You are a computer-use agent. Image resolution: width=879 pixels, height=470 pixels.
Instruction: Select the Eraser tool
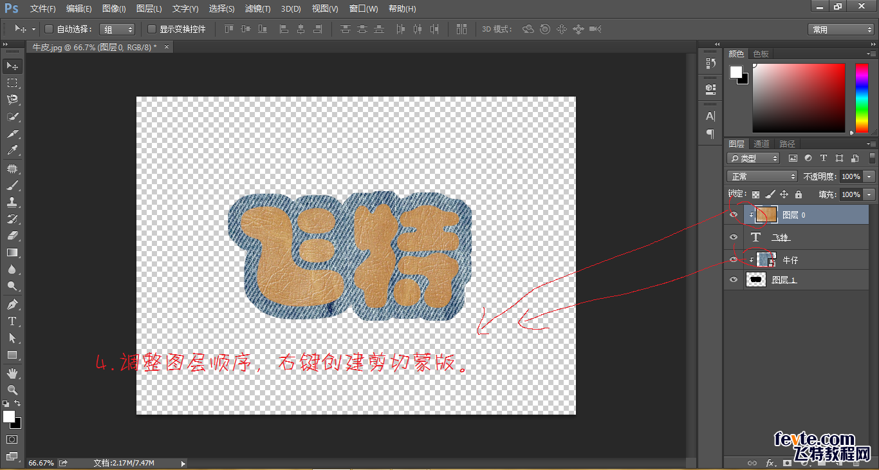(12, 236)
